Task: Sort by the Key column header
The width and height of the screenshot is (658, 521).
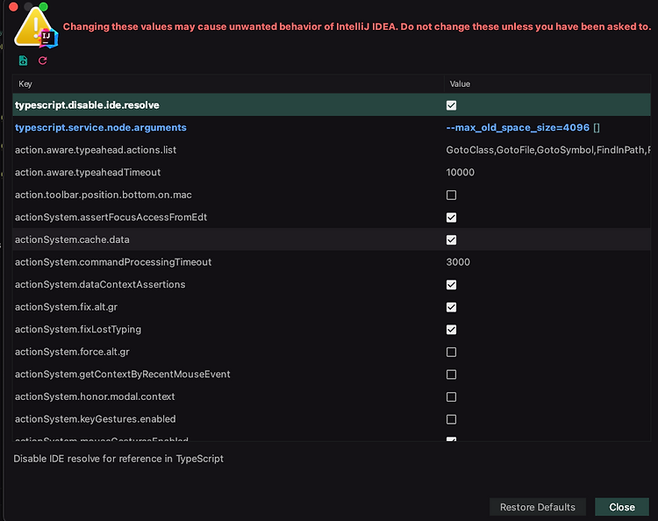Action: tap(228, 84)
